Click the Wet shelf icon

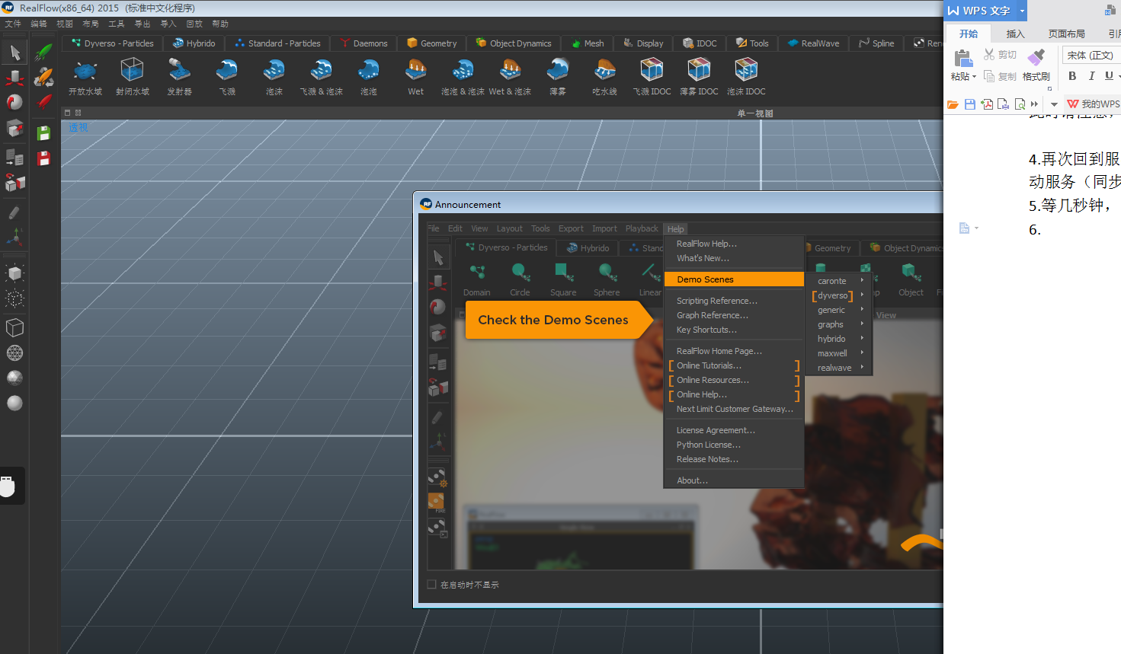[416, 76]
